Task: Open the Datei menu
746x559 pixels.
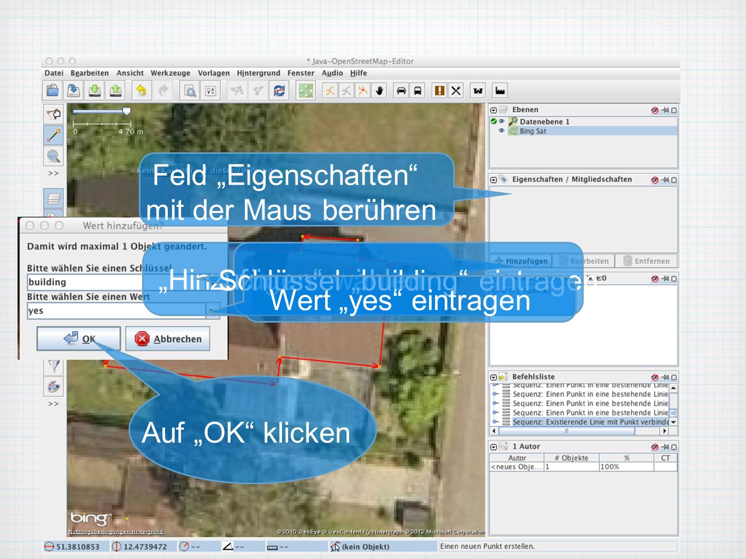Action: coord(54,73)
